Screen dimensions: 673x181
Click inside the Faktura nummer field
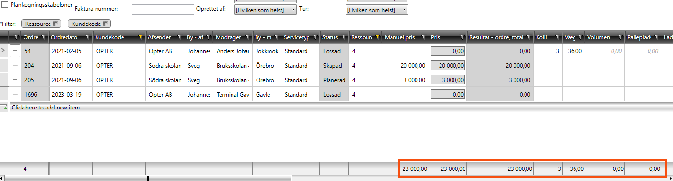pos(162,10)
